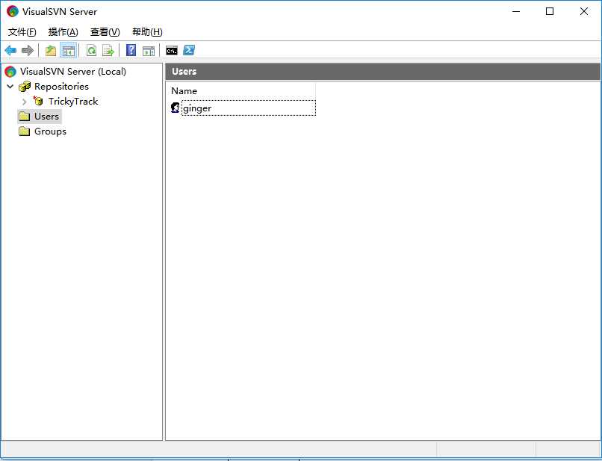Select the Users tree item

(x=46, y=116)
